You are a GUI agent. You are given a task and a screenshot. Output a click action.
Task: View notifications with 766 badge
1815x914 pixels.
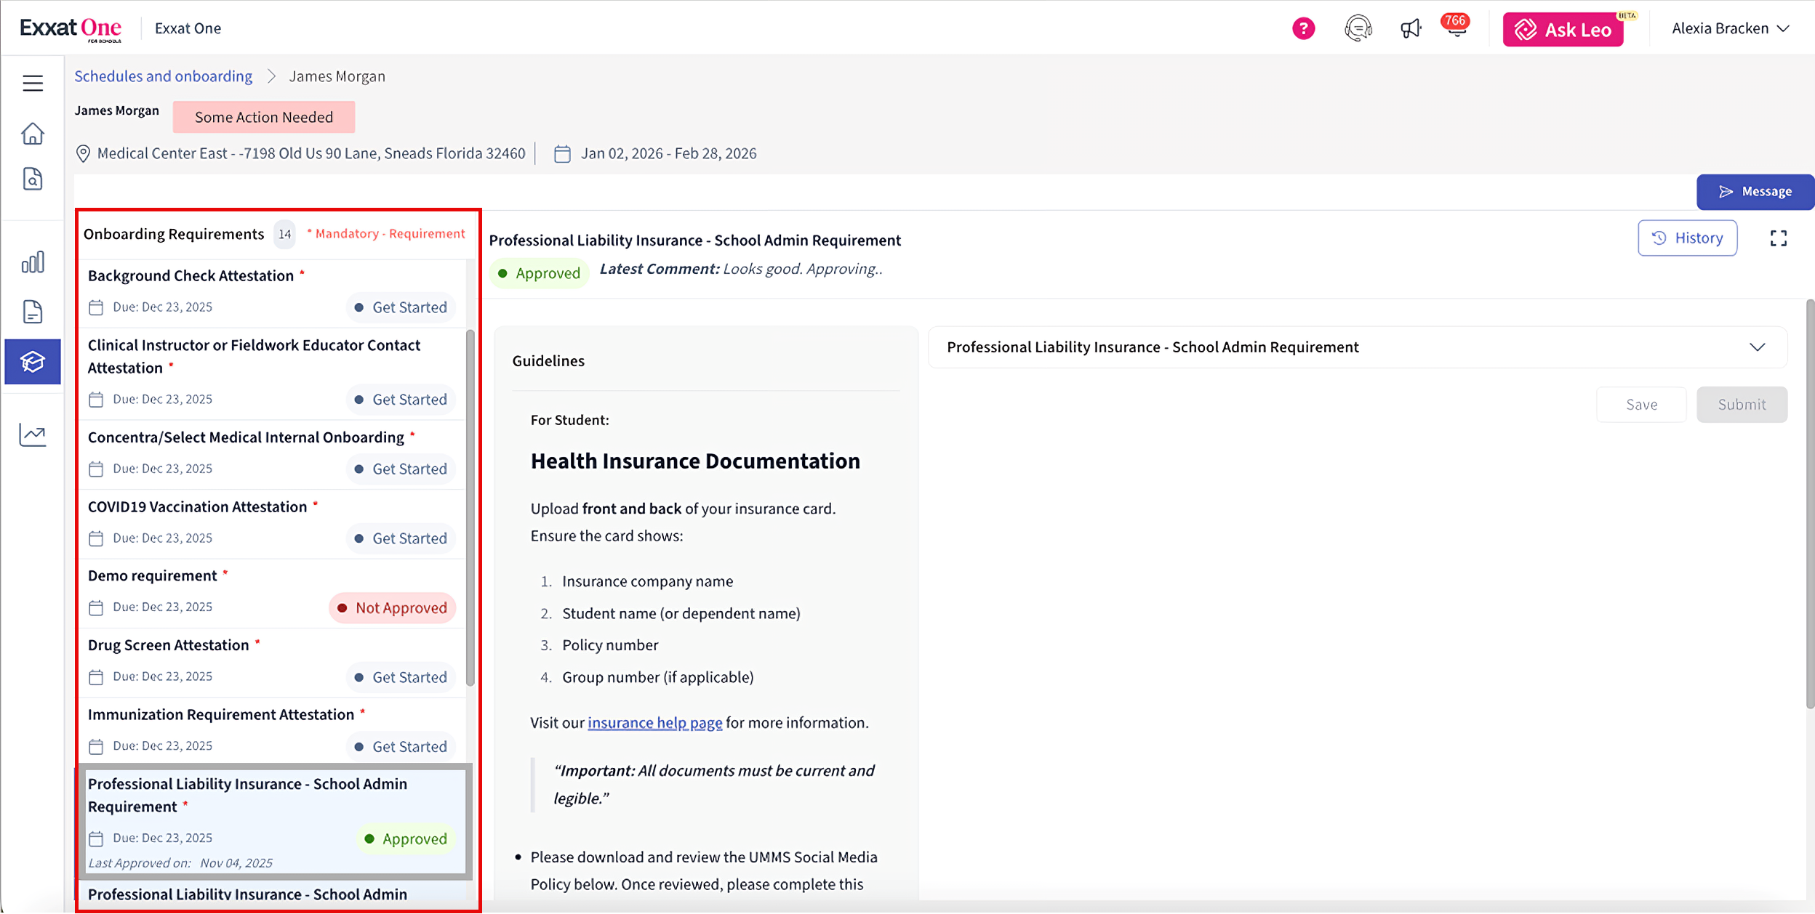coord(1455,28)
